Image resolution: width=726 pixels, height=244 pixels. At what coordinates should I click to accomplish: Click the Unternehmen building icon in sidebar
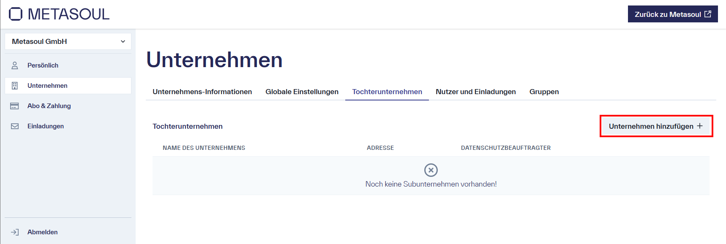[x=15, y=86]
